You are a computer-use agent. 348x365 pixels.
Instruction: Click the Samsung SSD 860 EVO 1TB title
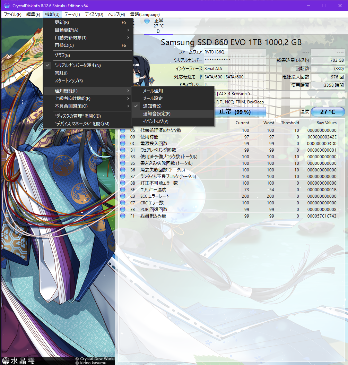[x=231, y=42]
